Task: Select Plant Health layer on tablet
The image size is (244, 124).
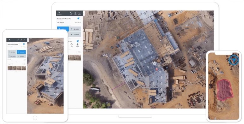Action: (x=12, y=56)
